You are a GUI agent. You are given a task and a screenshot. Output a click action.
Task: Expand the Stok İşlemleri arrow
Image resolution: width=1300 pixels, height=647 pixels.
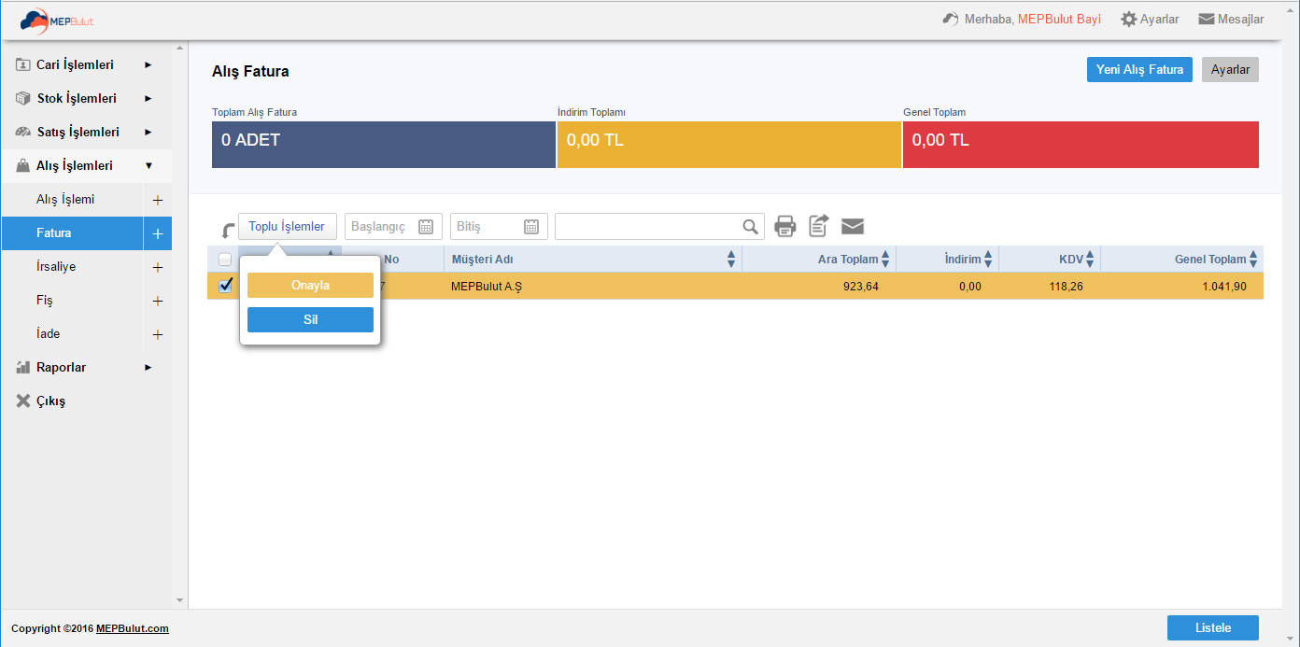(148, 99)
